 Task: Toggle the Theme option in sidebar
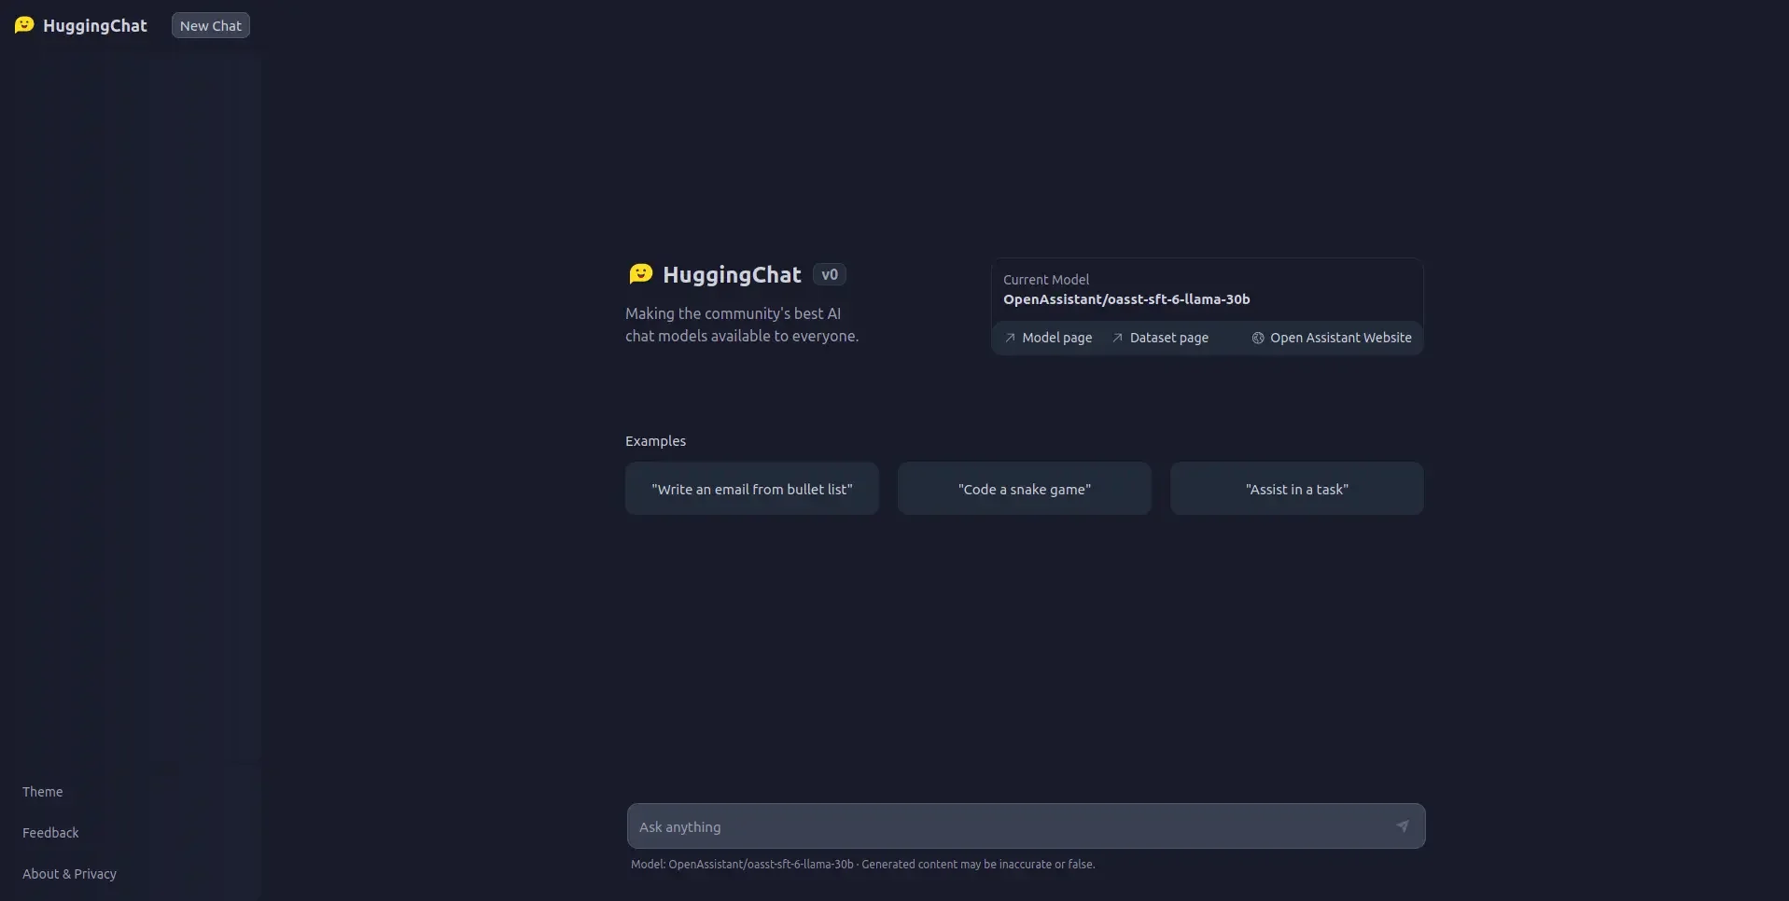tap(43, 792)
